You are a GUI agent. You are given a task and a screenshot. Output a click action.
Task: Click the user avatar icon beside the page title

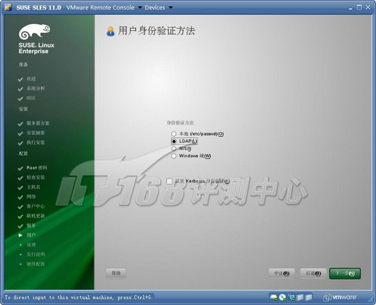click(x=111, y=31)
